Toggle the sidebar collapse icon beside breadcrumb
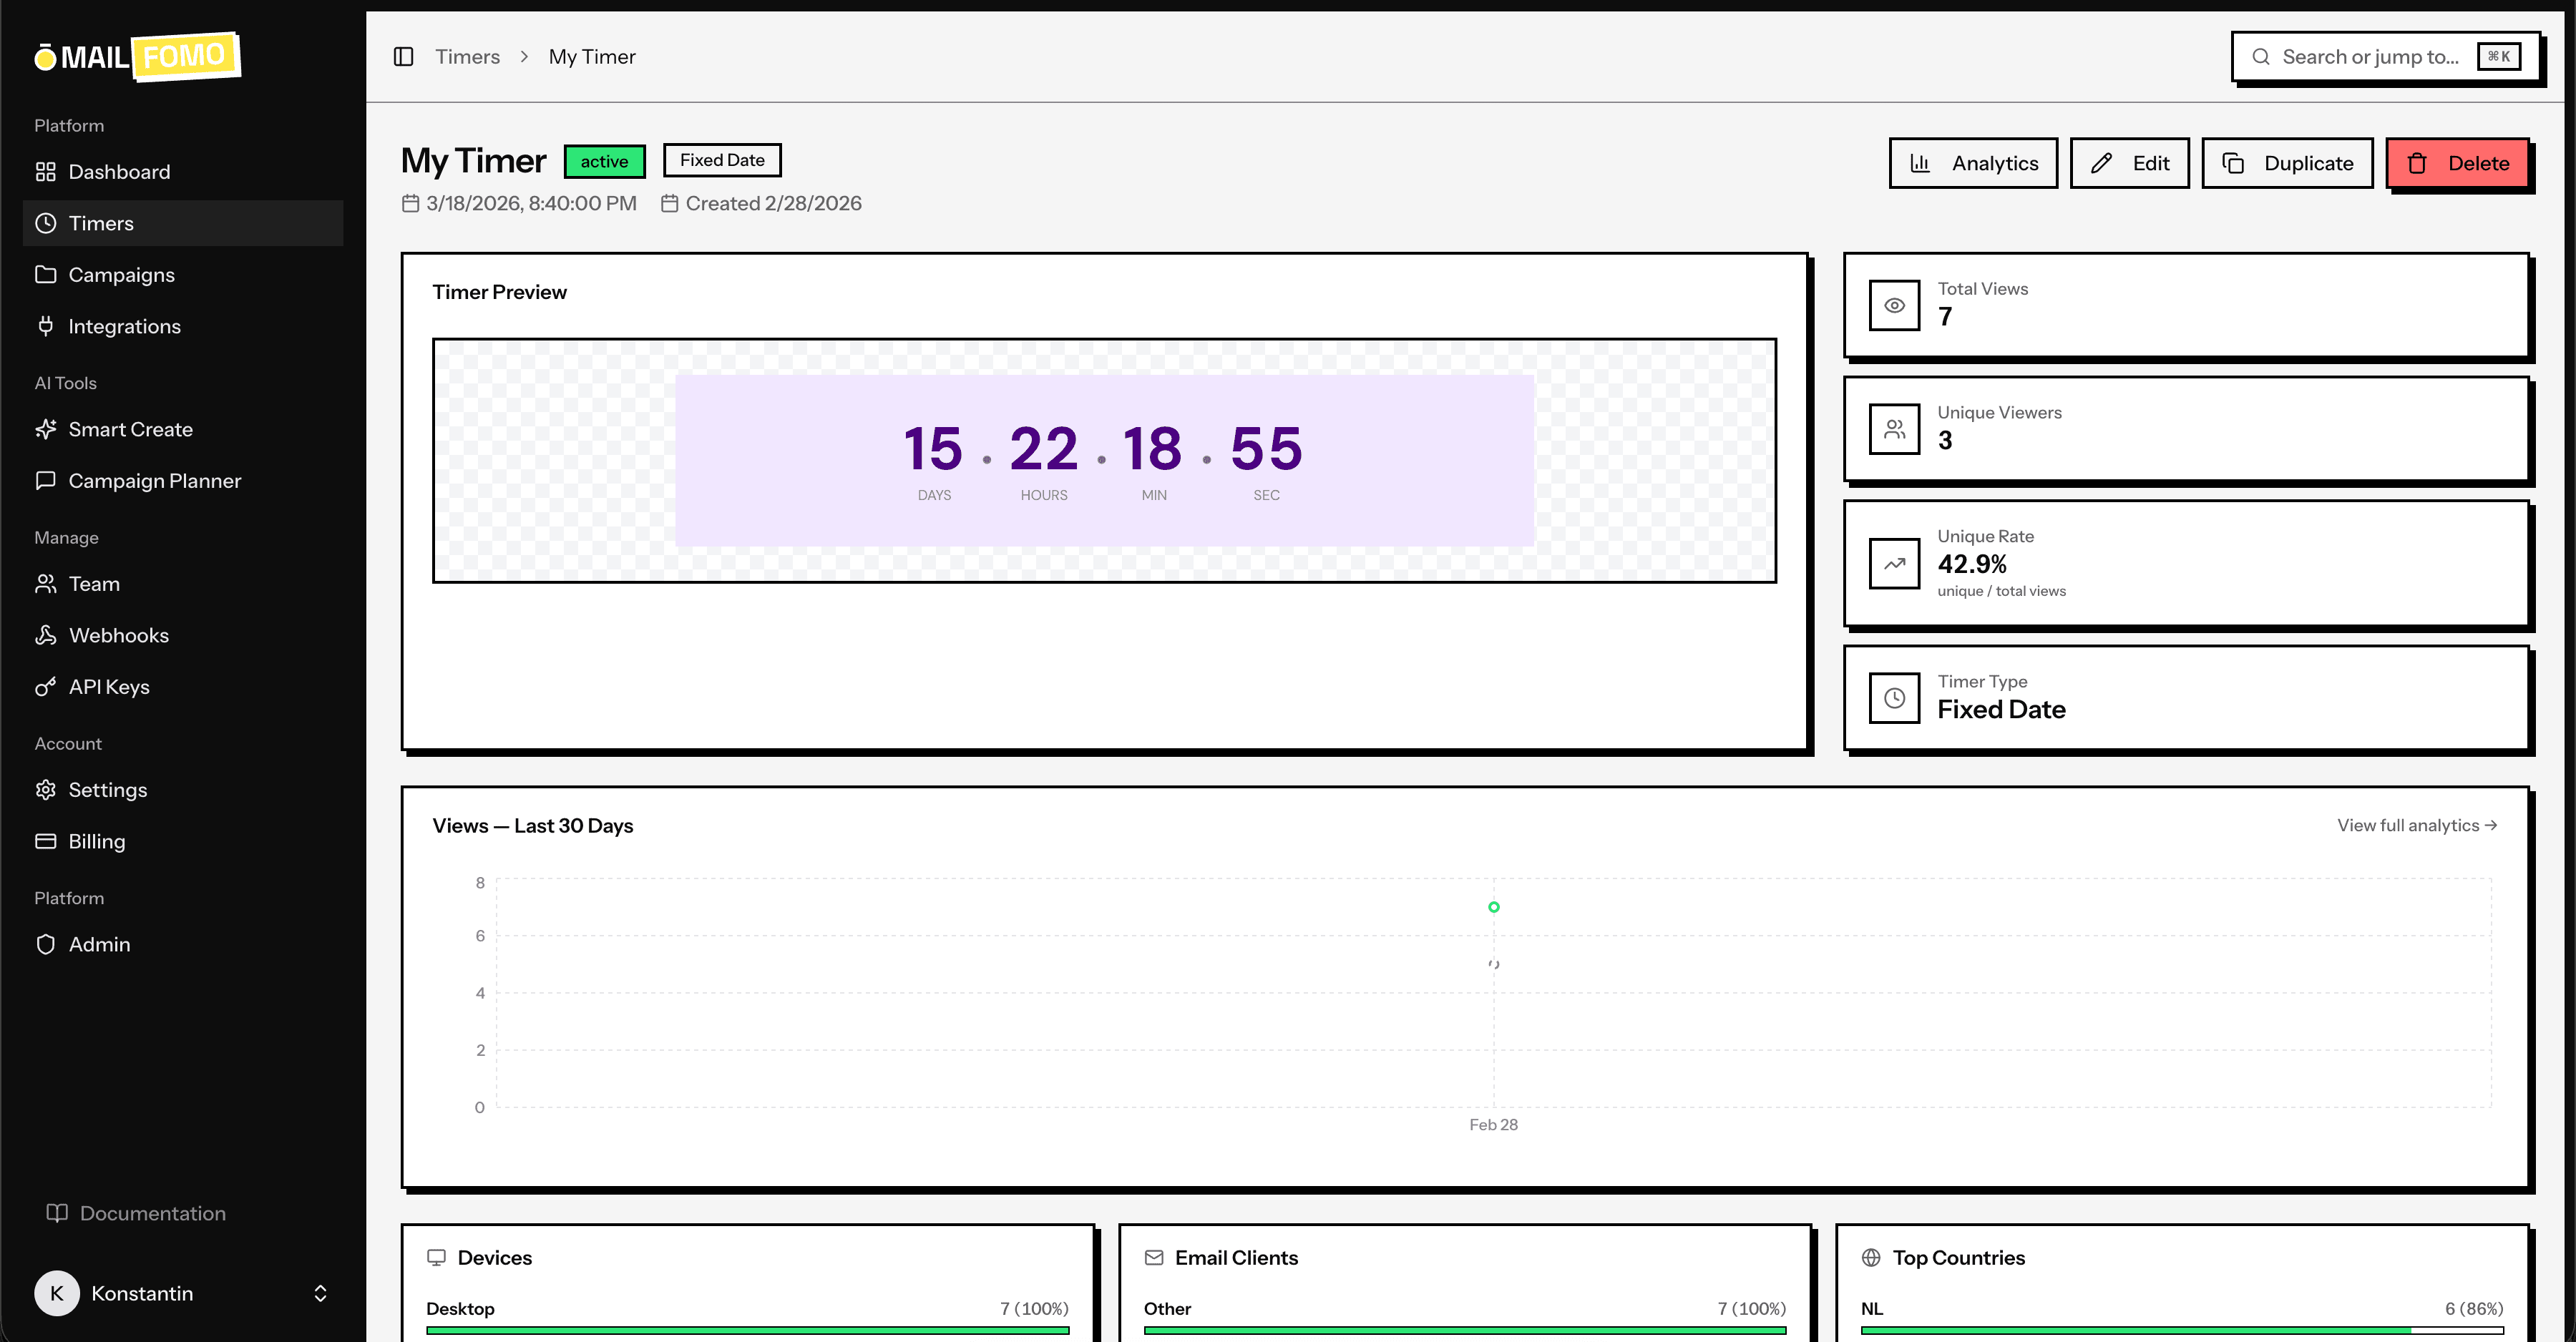 [405, 56]
